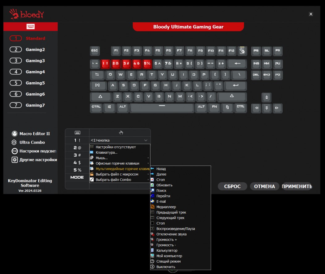Expand the <1>кнопка dropdown
This screenshot has width=325, height=274.
tap(120, 140)
